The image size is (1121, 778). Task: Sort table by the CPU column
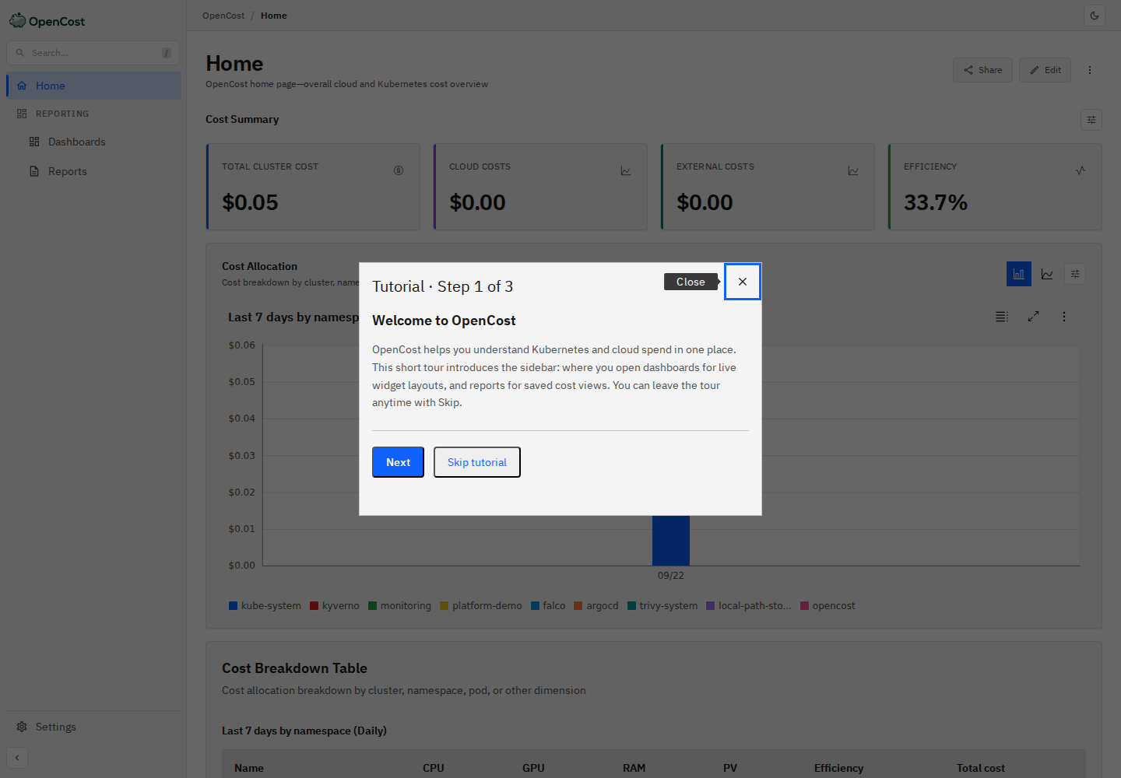tap(434, 768)
